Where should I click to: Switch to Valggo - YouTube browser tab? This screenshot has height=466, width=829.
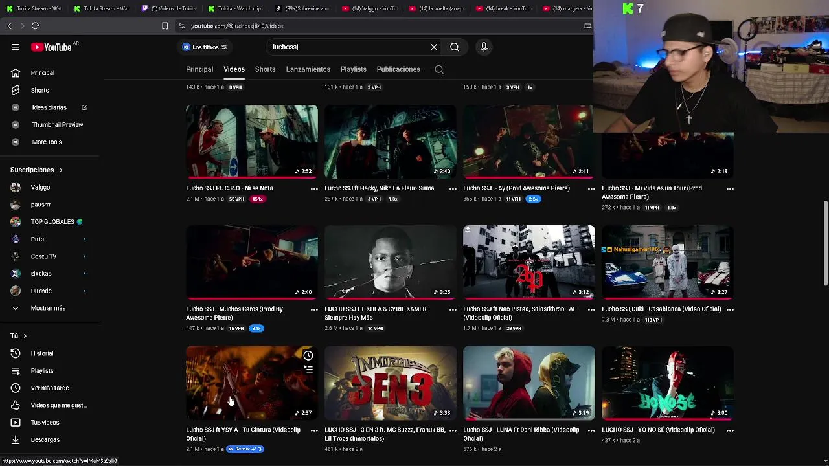tap(369, 8)
